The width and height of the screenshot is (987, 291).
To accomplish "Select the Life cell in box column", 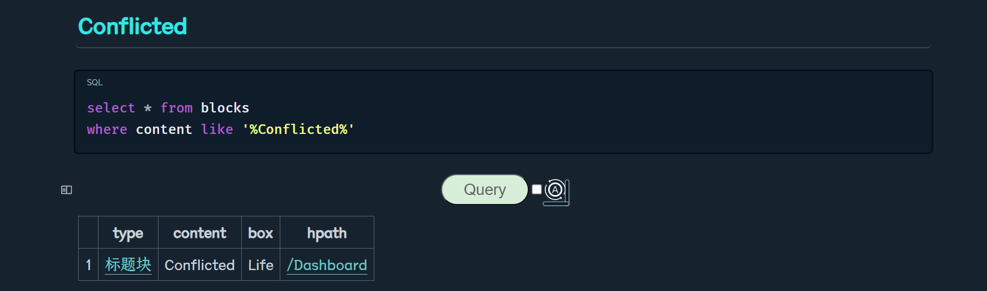I will point(260,265).
